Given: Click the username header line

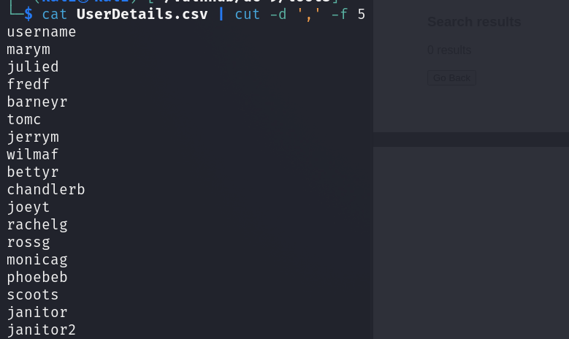Looking at the screenshot, I should 42,32.
